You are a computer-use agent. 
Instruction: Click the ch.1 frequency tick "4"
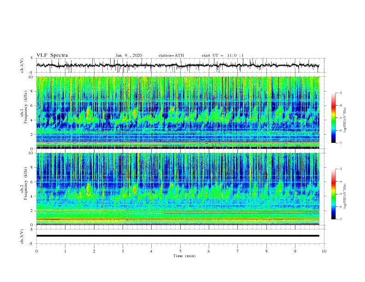point(32,120)
